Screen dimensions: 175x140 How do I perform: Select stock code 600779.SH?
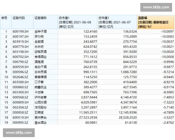(x=20, y=47)
